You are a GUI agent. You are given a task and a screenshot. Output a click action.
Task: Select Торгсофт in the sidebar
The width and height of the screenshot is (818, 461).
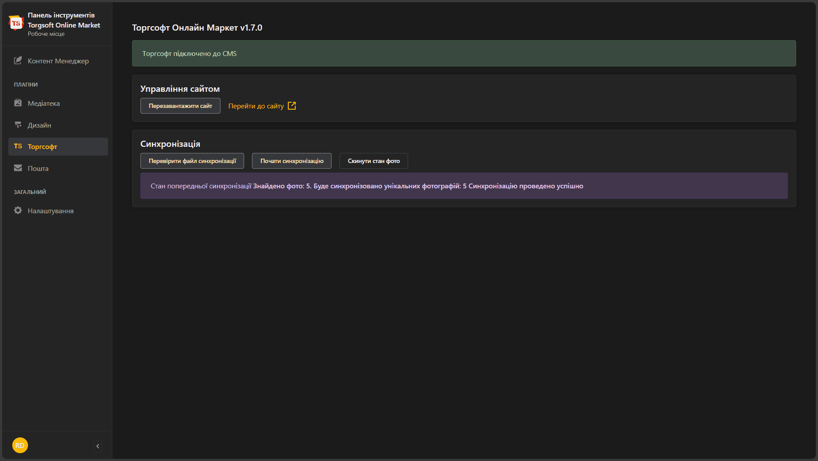(58, 147)
